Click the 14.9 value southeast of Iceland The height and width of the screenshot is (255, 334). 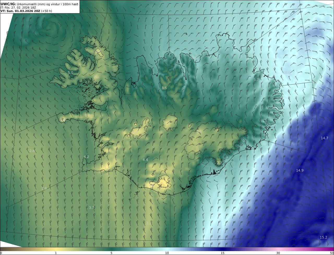pyautogui.click(x=300, y=170)
